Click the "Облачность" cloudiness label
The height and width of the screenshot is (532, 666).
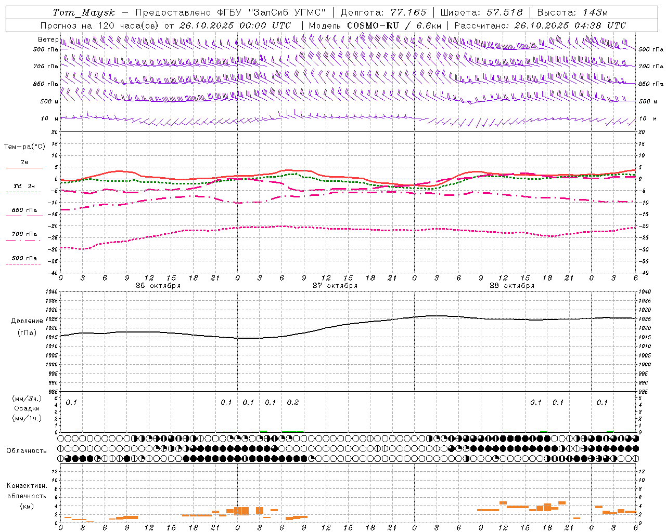pyautogui.click(x=27, y=451)
